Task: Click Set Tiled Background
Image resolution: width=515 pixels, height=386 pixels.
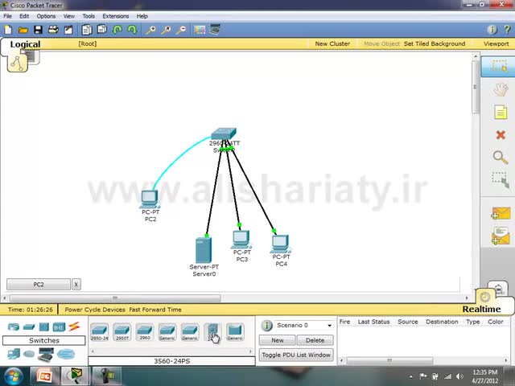Action: tap(435, 43)
